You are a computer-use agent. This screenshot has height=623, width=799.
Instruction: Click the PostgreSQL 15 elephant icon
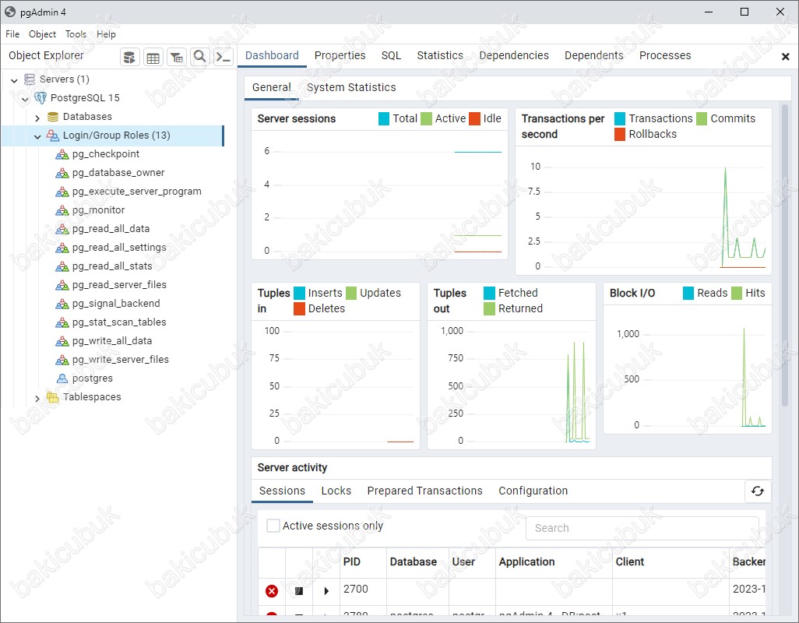pos(40,98)
